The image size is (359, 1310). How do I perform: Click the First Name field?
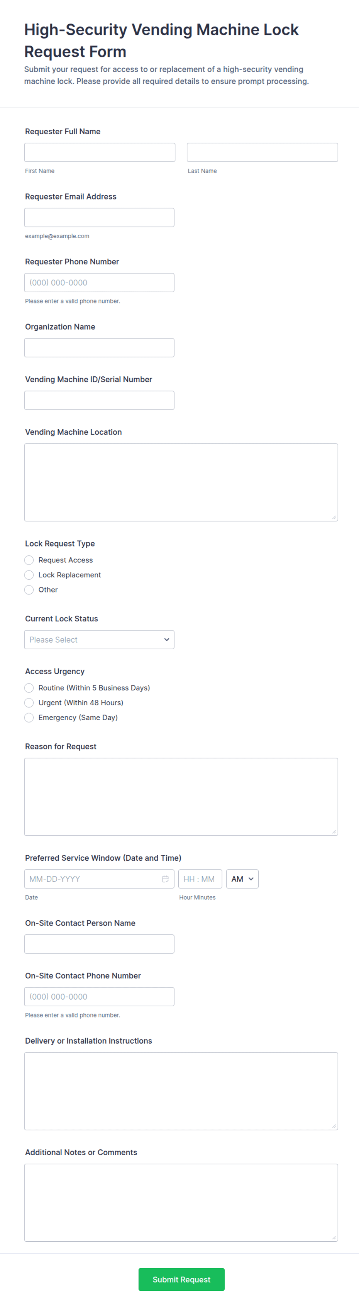coord(99,152)
